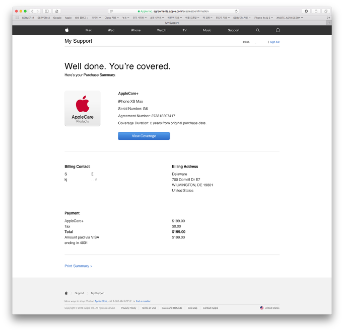The width and height of the screenshot is (344, 332).
Task: Show all tabs overview
Action: (x=326, y=11)
